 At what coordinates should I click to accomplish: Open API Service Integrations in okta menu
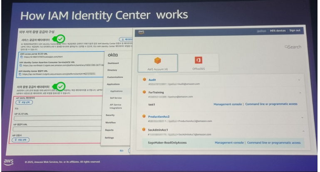click(x=116, y=106)
